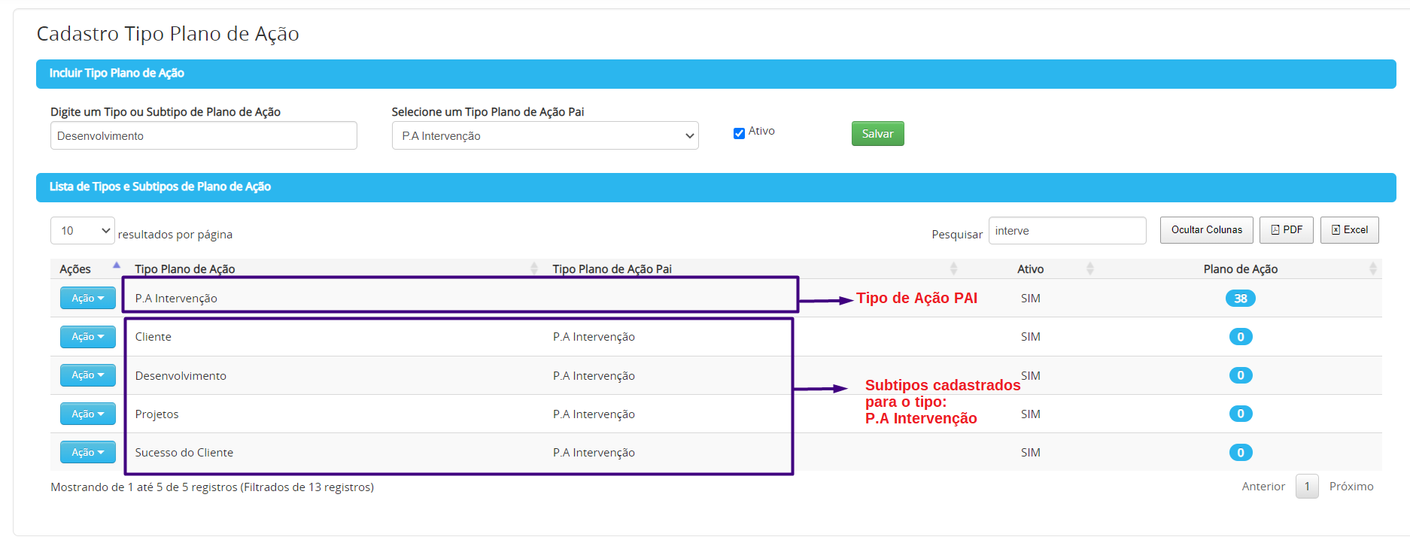Open the Ação dropdown for P.A Intervenção row
The height and width of the screenshot is (549, 1410).
(88, 299)
